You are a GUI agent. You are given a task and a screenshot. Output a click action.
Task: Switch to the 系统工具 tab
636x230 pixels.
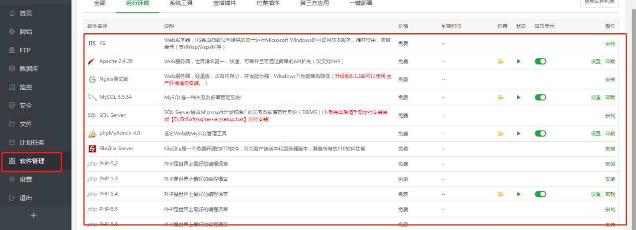tap(181, 3)
